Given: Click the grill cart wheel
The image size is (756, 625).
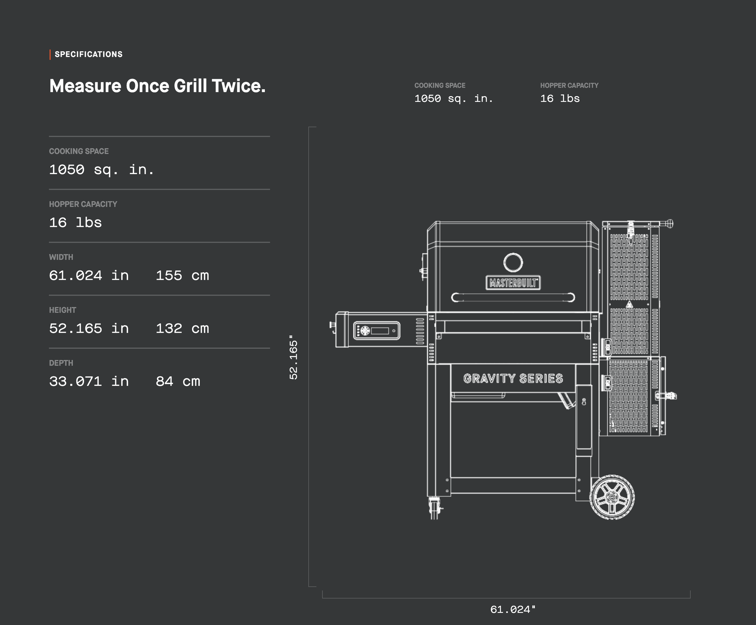Looking at the screenshot, I should coord(612,498).
